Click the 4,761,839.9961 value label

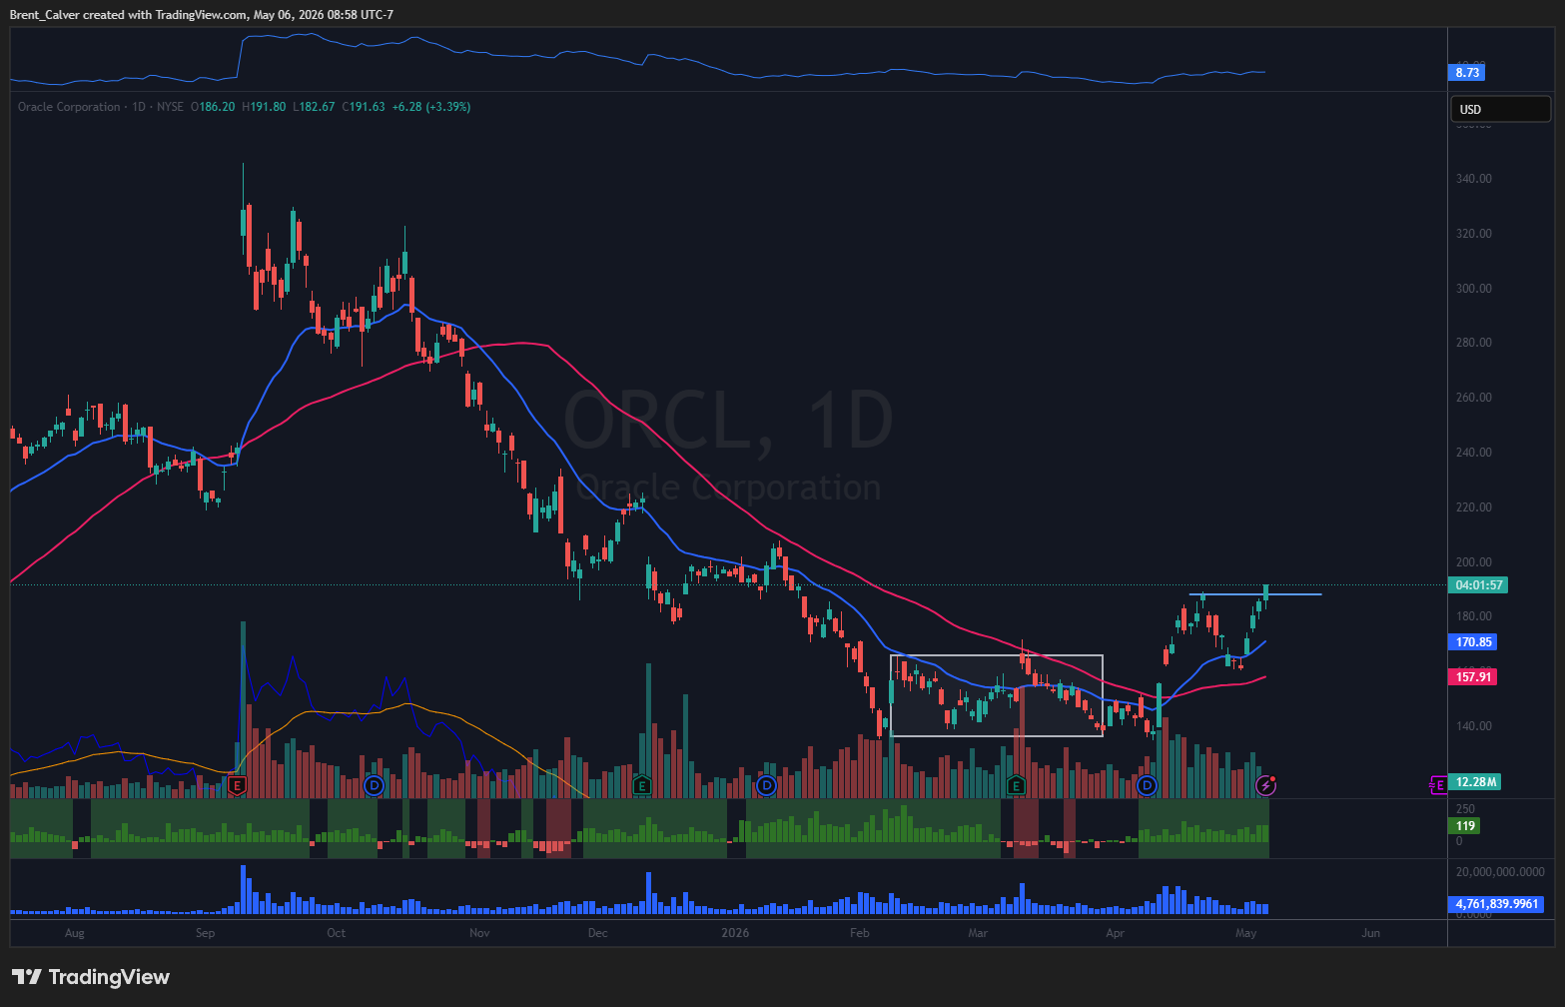pyautogui.click(x=1496, y=904)
